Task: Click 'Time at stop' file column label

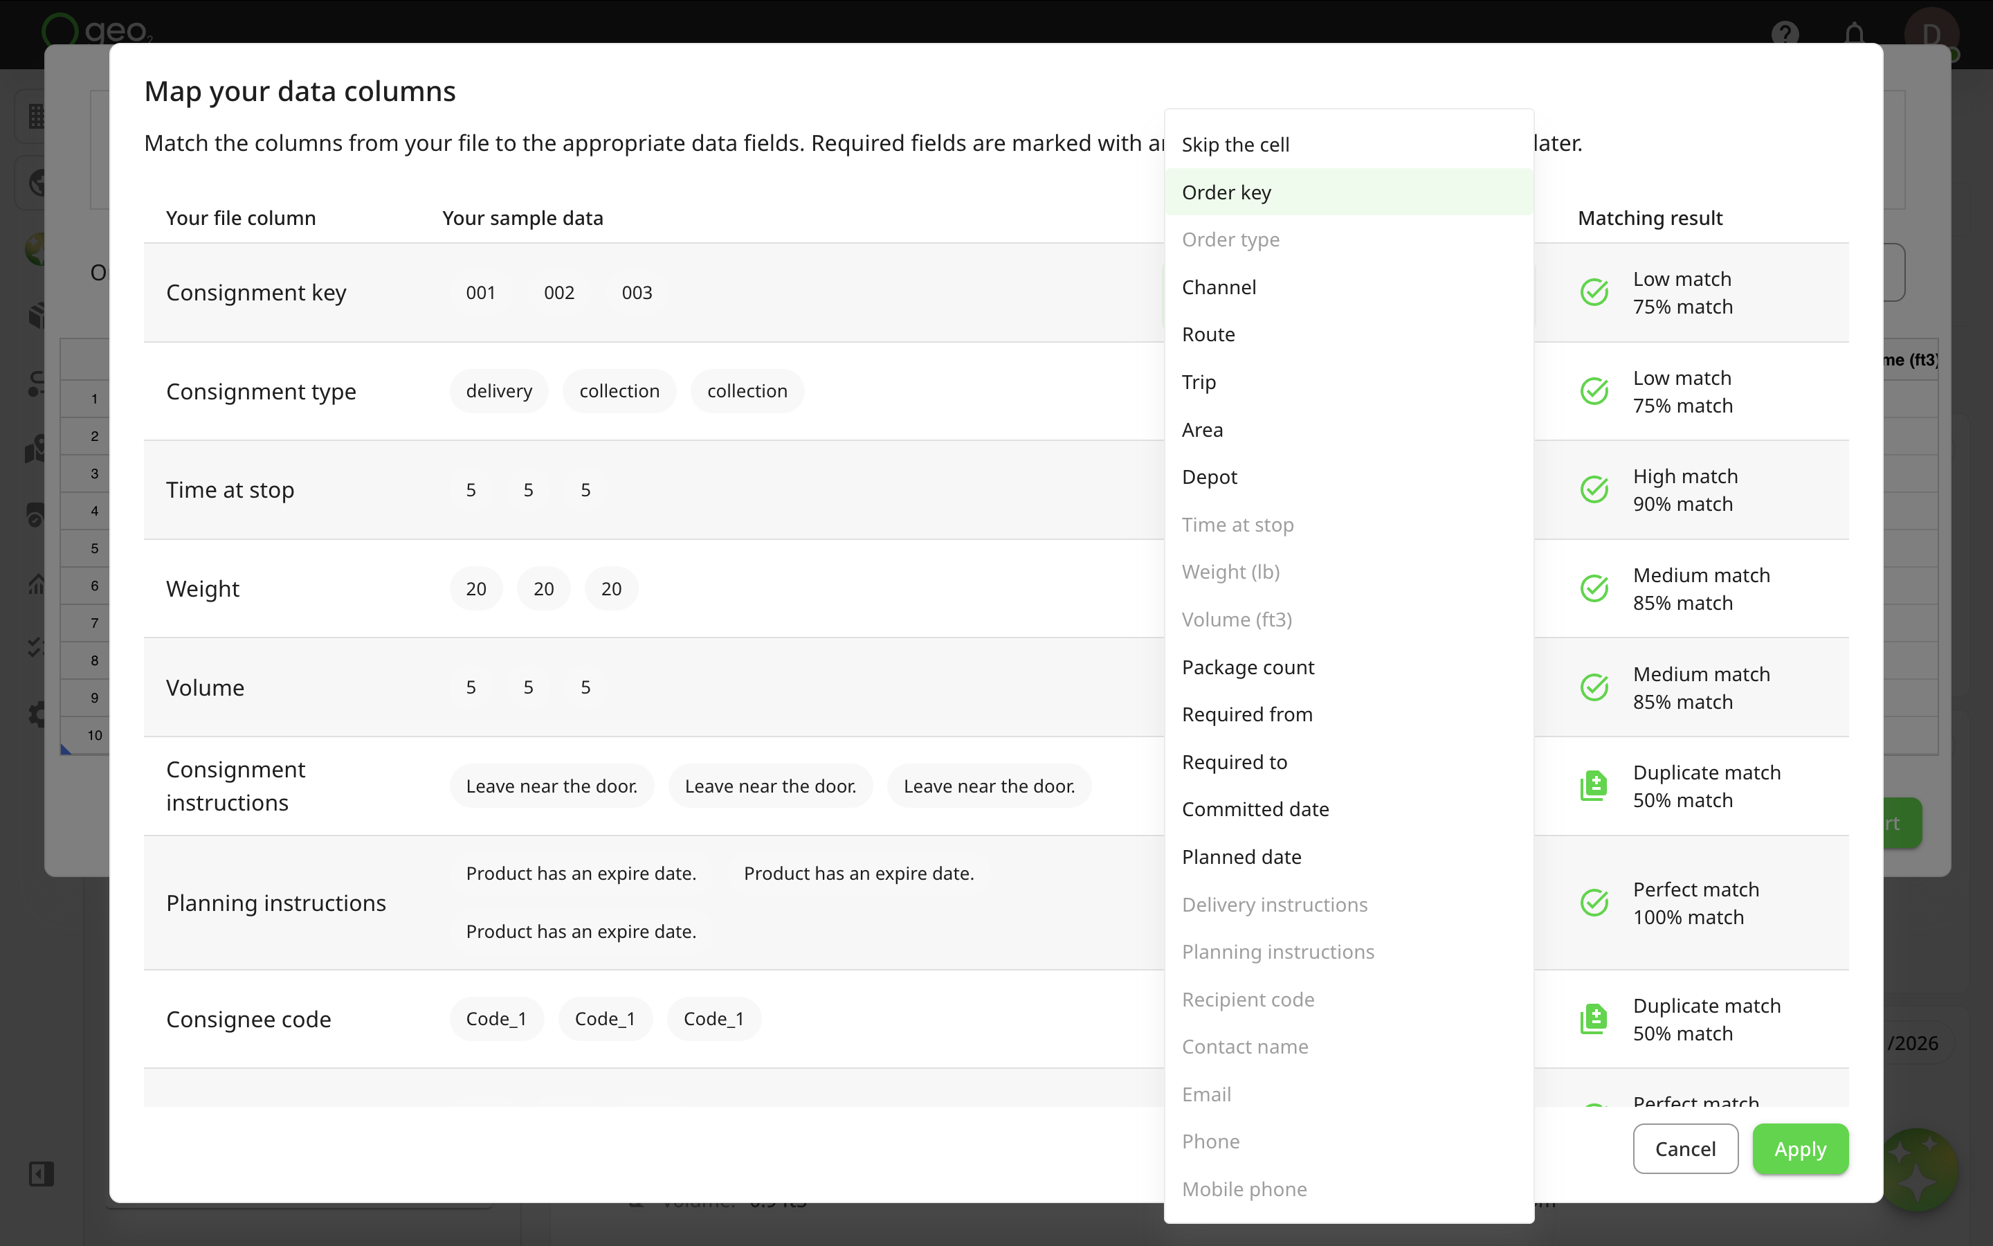Action: click(230, 489)
